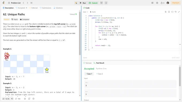Go to next problem arrow

(27, 3)
